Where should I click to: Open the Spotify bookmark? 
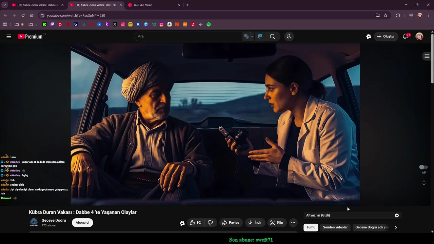click(209, 24)
